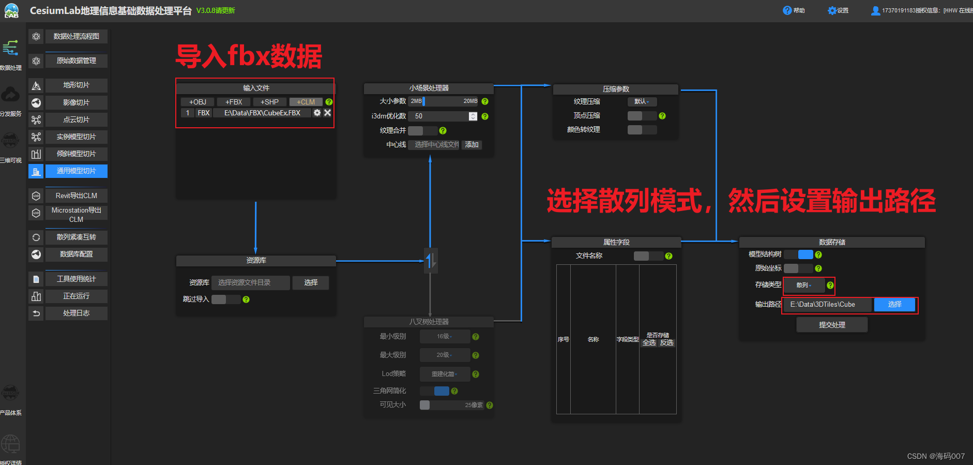
Task: Click the 提交处理 button
Action: 832,325
